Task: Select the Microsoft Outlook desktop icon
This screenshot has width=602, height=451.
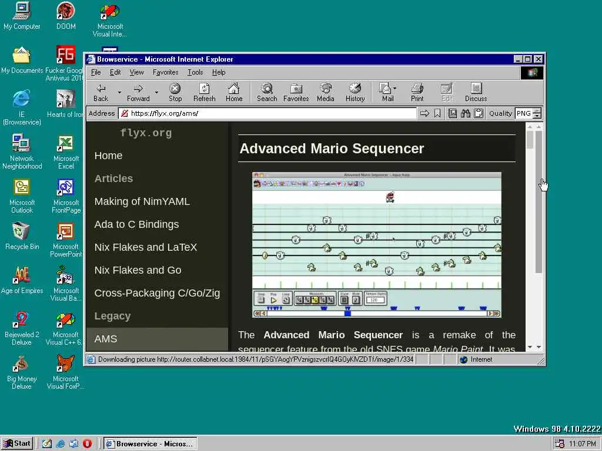Action: pos(22,196)
